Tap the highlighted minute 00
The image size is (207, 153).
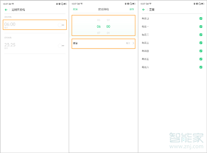[x=108, y=26]
